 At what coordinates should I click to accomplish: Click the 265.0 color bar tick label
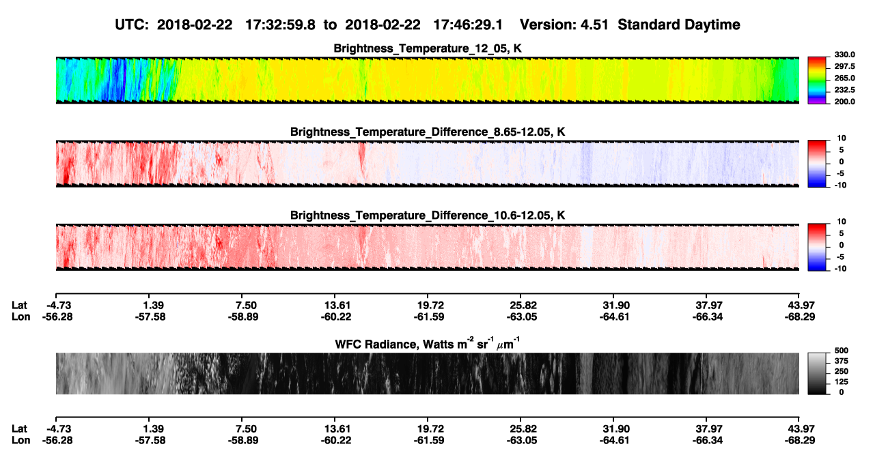point(844,78)
